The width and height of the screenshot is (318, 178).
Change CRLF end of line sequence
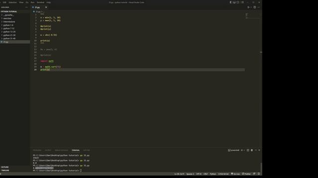[x=206, y=174]
